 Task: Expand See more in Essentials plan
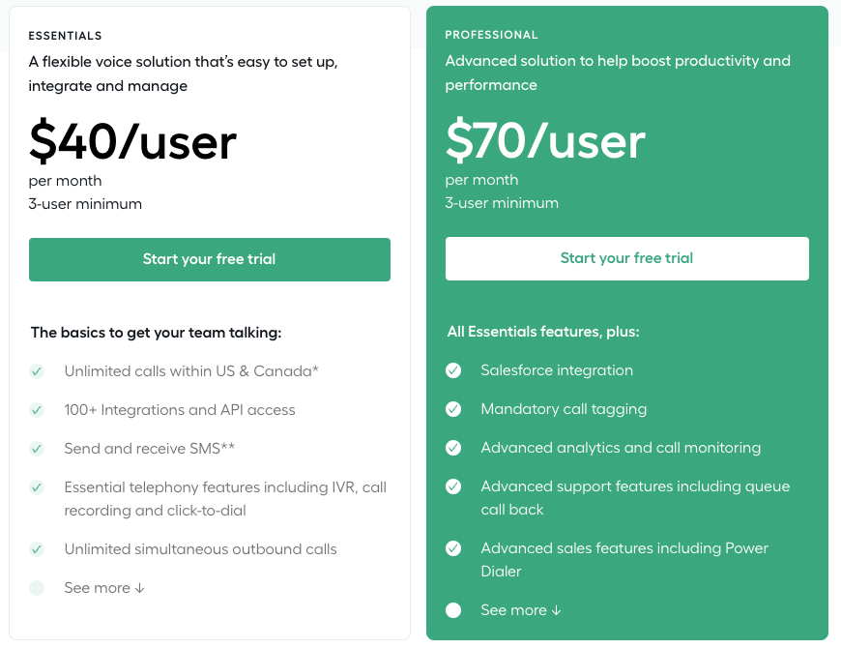104,588
